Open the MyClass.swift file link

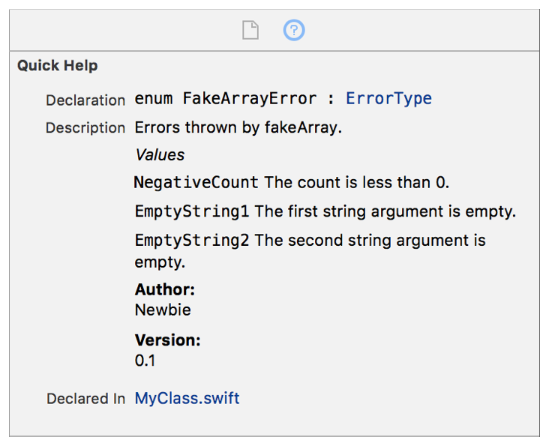point(187,398)
